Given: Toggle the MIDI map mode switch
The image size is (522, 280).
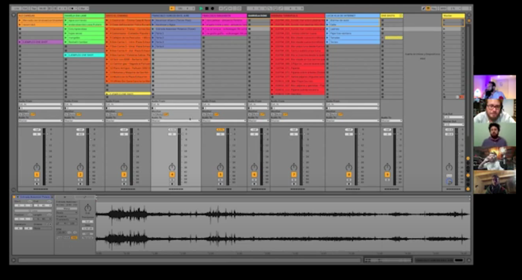Looking at the screenshot, I should [x=443, y=8].
